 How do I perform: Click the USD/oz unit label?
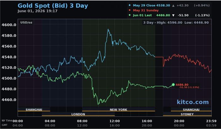[26, 22]
